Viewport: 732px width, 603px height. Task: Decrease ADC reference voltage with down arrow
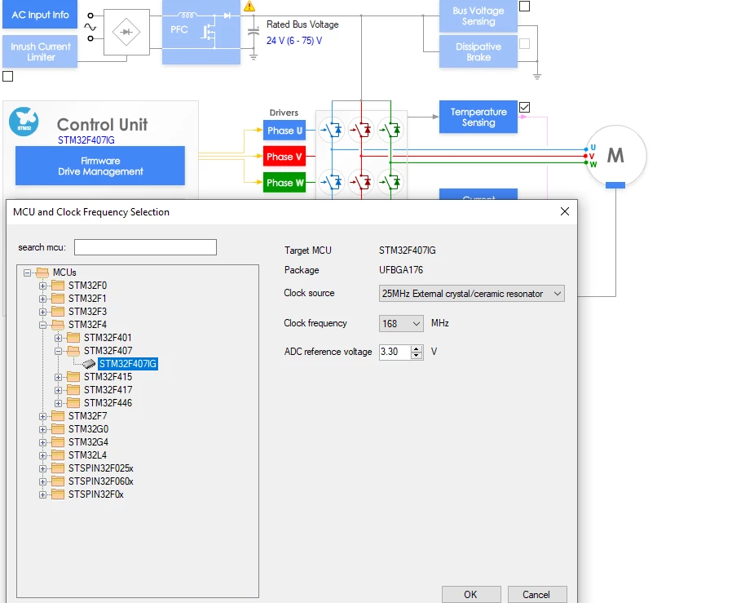tap(417, 356)
